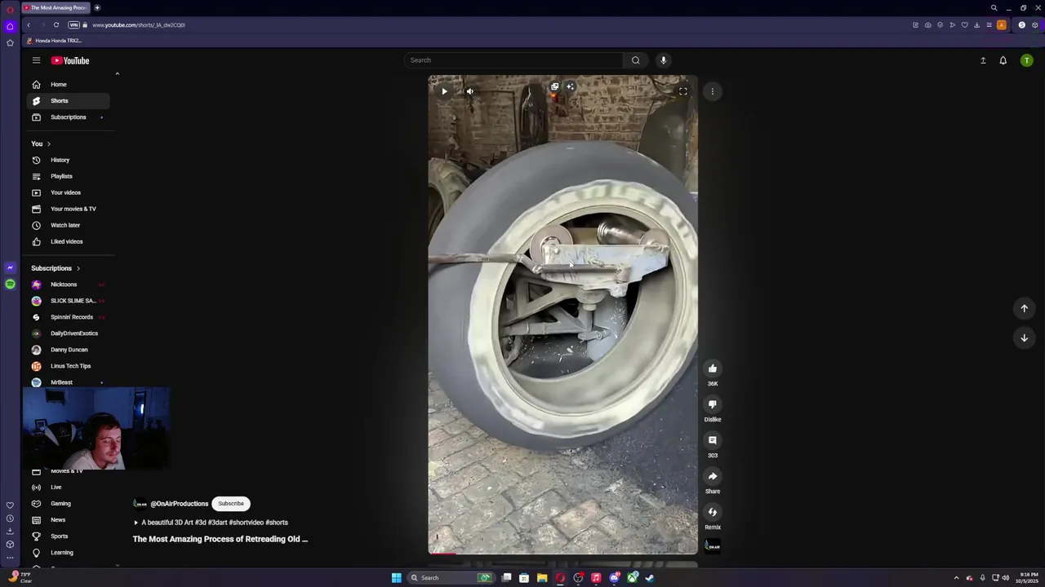Open Your movies & TV
Viewport: 1045px width, 587px height.
pos(69,209)
